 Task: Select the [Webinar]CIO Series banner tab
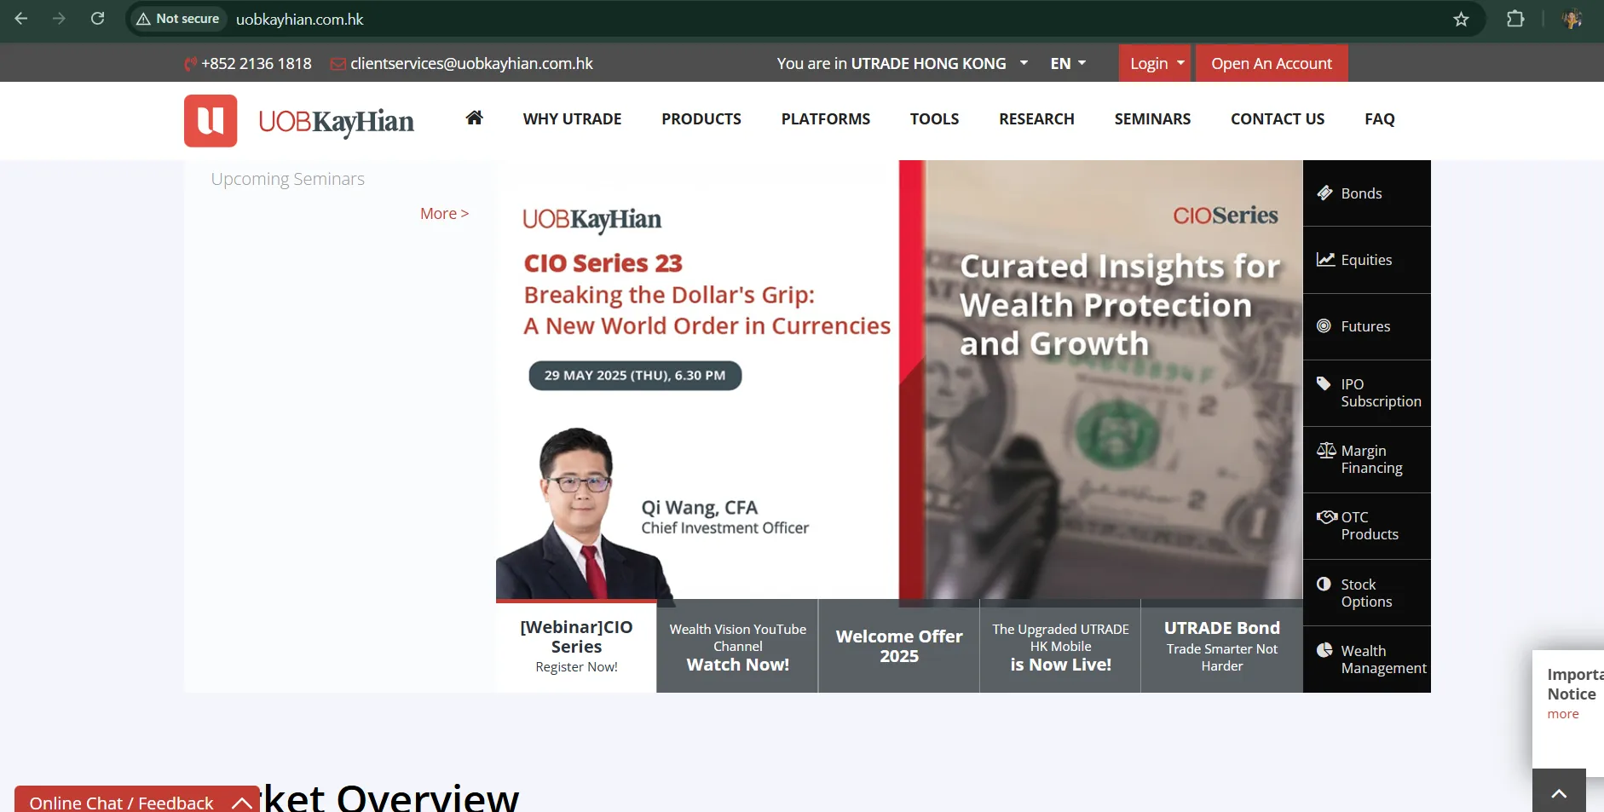point(576,646)
